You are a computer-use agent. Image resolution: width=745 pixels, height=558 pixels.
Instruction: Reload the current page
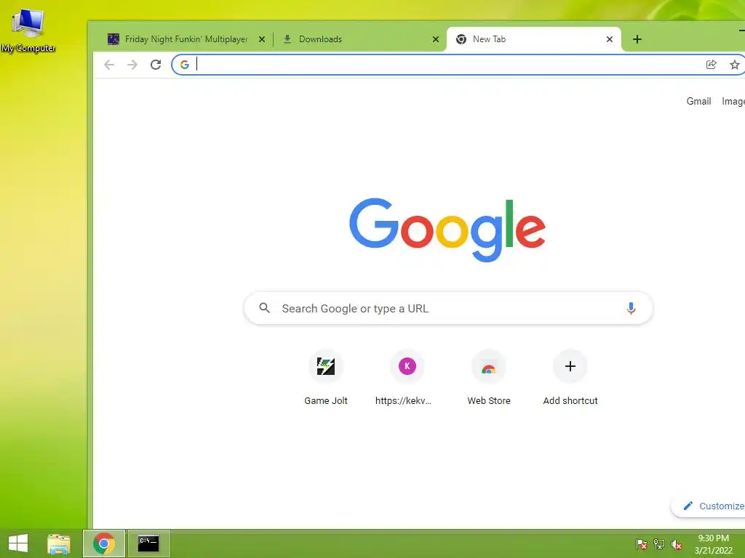point(156,65)
